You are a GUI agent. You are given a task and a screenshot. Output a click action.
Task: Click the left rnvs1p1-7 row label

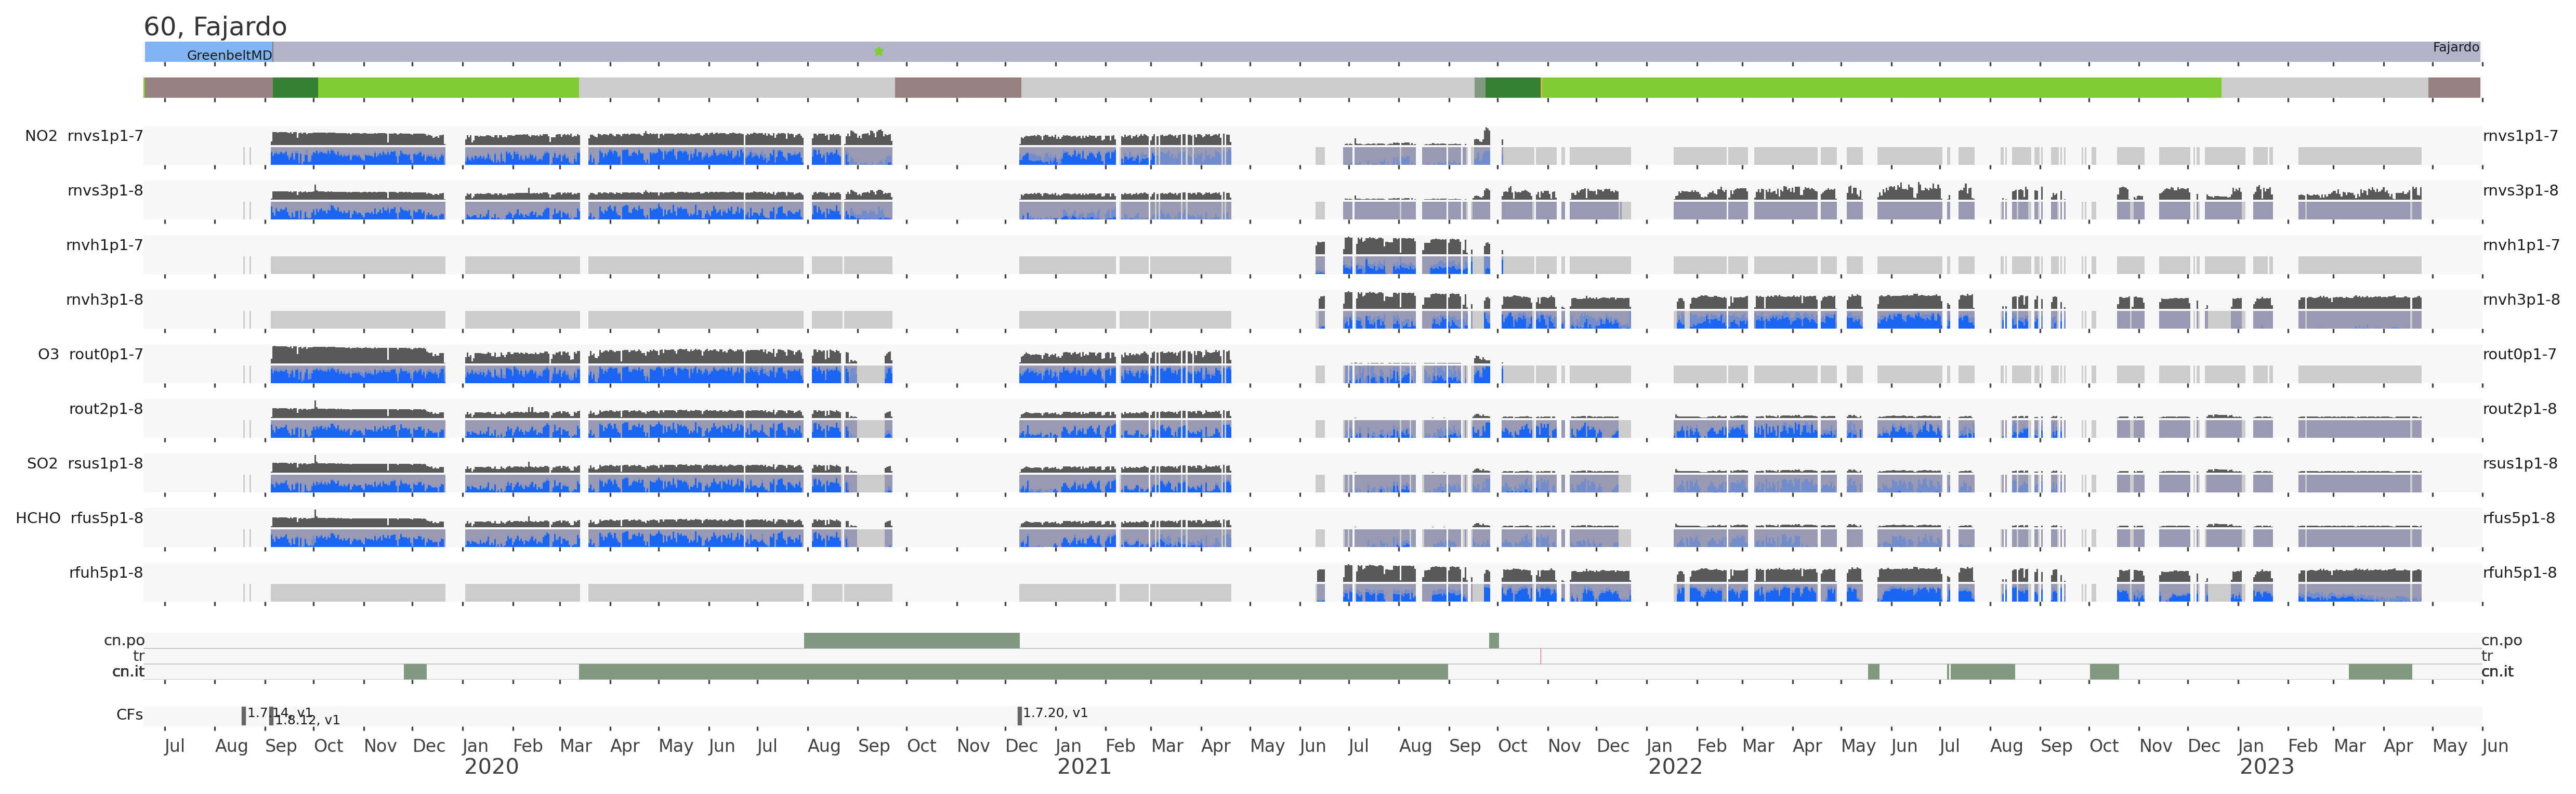pos(105,136)
